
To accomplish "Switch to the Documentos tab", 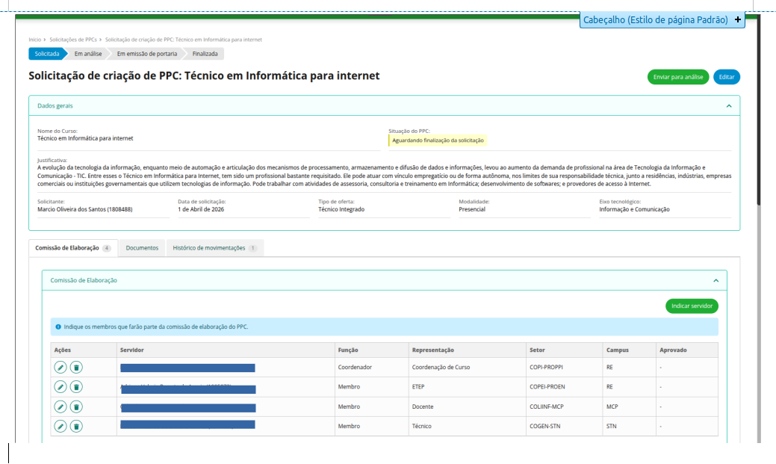I will point(142,248).
